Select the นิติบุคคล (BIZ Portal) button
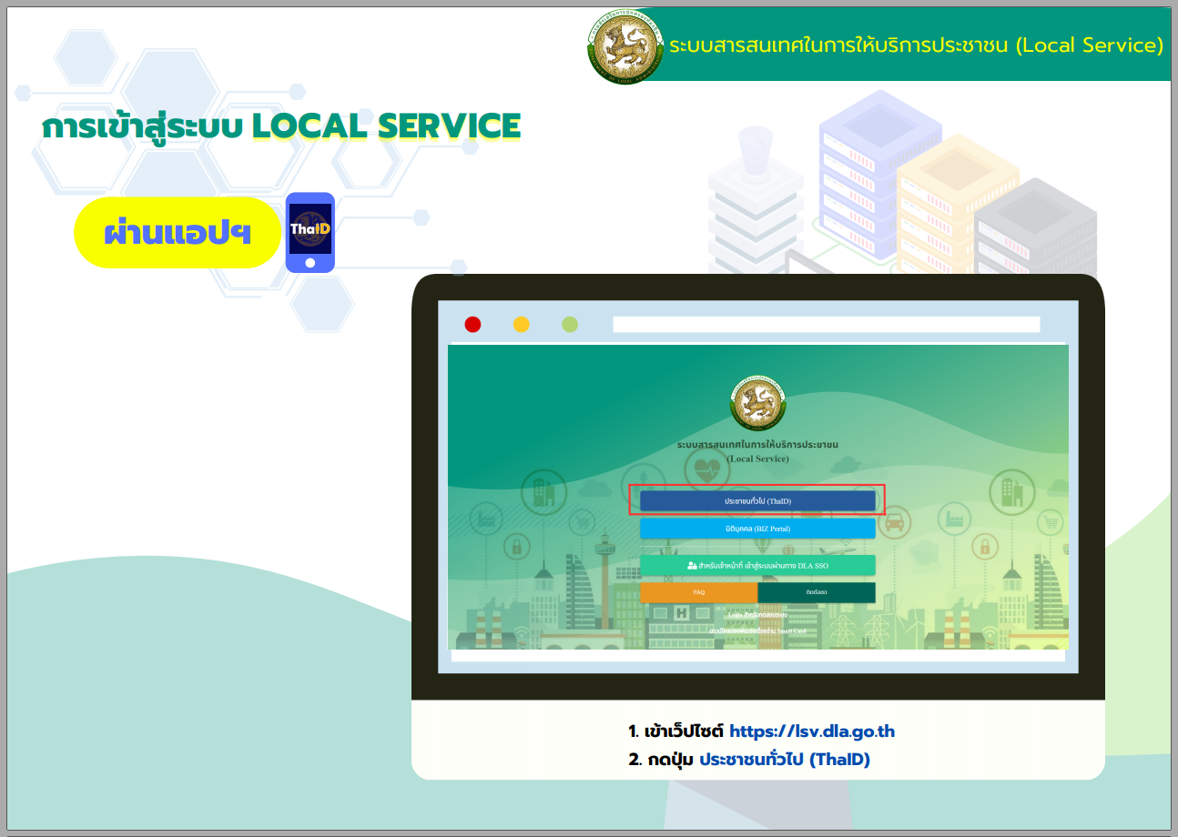 click(x=757, y=529)
